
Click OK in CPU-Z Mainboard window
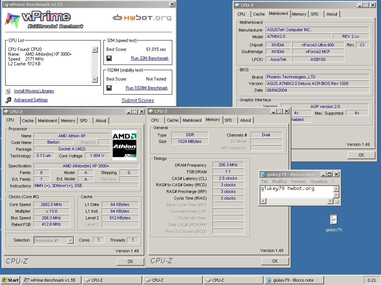(x=361, y=155)
